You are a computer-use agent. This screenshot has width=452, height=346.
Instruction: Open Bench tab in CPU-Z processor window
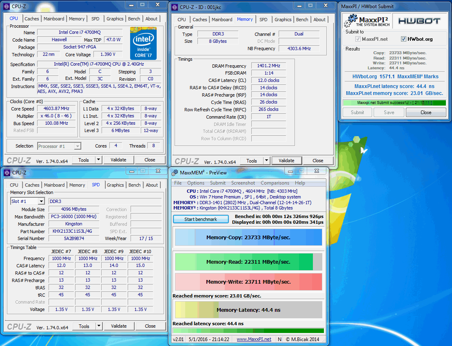click(x=134, y=19)
